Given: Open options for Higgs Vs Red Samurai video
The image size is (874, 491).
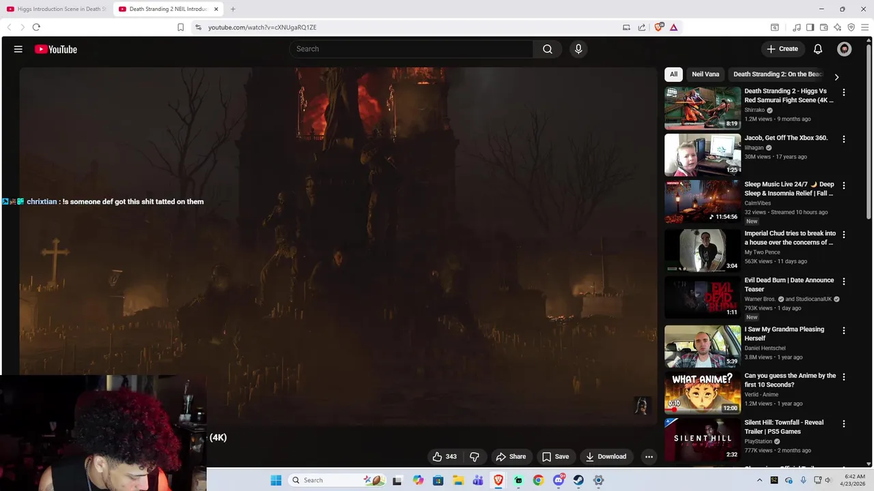Looking at the screenshot, I should [x=844, y=92].
